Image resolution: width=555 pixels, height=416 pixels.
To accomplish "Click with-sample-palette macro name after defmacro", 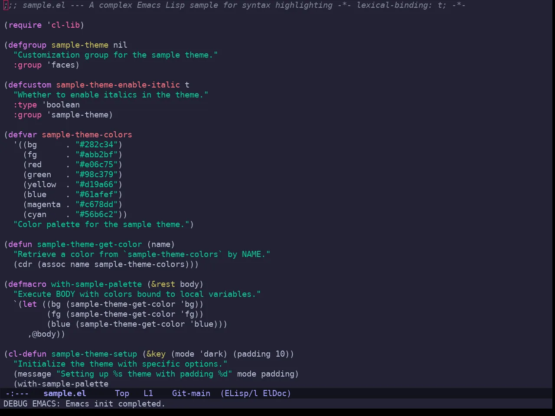I will 96,284.
